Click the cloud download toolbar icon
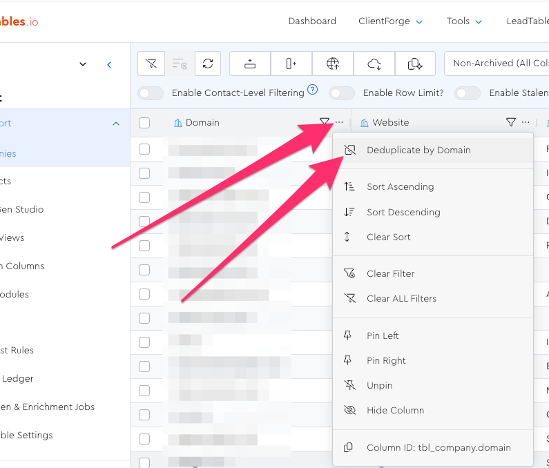Viewport: 549px width, 468px height. (374, 64)
